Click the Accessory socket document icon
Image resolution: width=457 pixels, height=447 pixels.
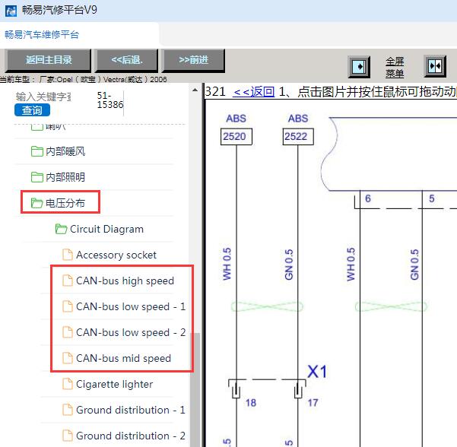coord(68,255)
